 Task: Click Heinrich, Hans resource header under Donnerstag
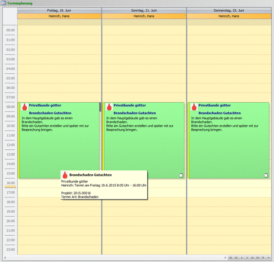coord(229,16)
